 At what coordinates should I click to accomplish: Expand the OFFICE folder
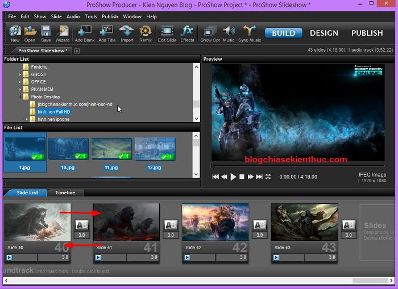20,82
